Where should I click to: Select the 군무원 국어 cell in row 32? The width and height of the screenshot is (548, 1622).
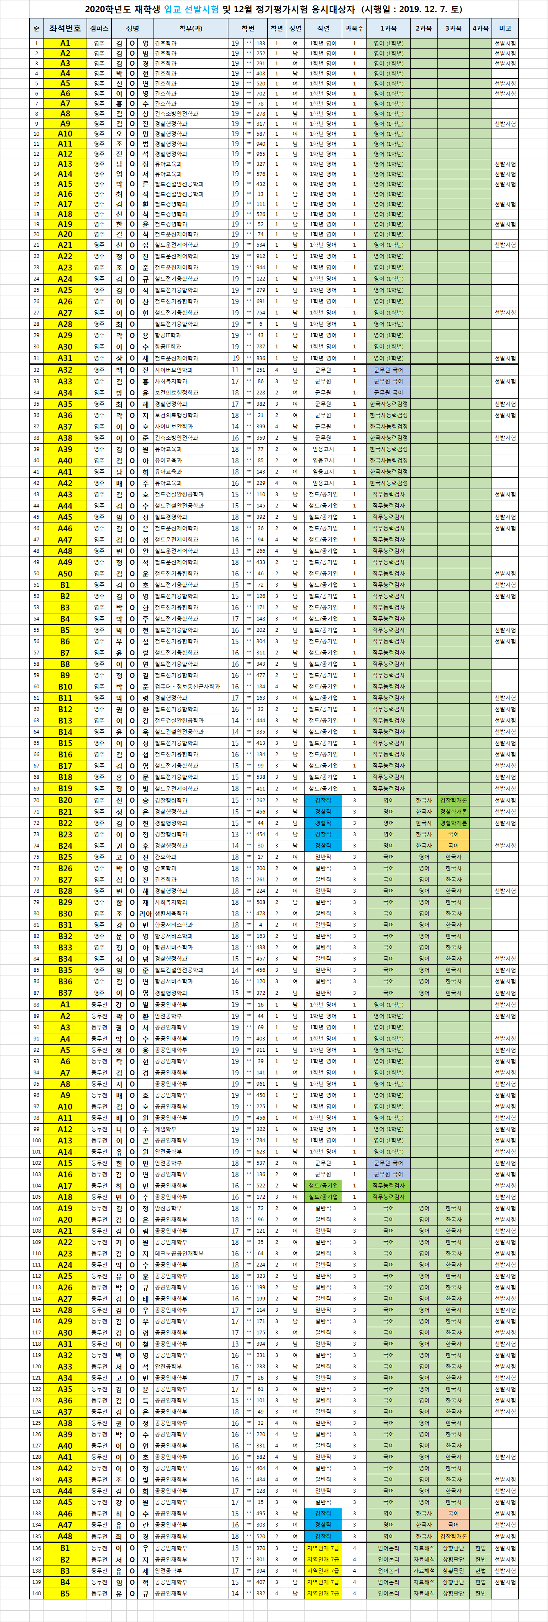click(x=388, y=370)
